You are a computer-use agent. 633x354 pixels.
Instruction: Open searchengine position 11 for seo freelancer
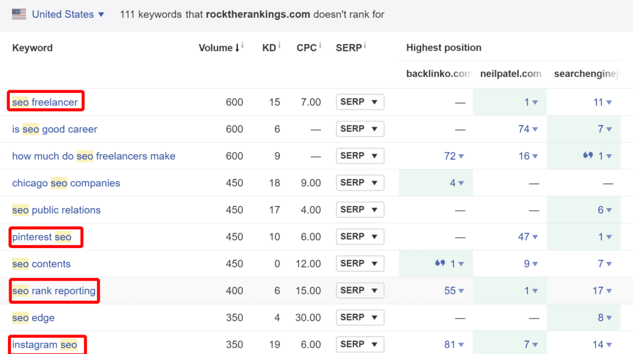tap(602, 102)
